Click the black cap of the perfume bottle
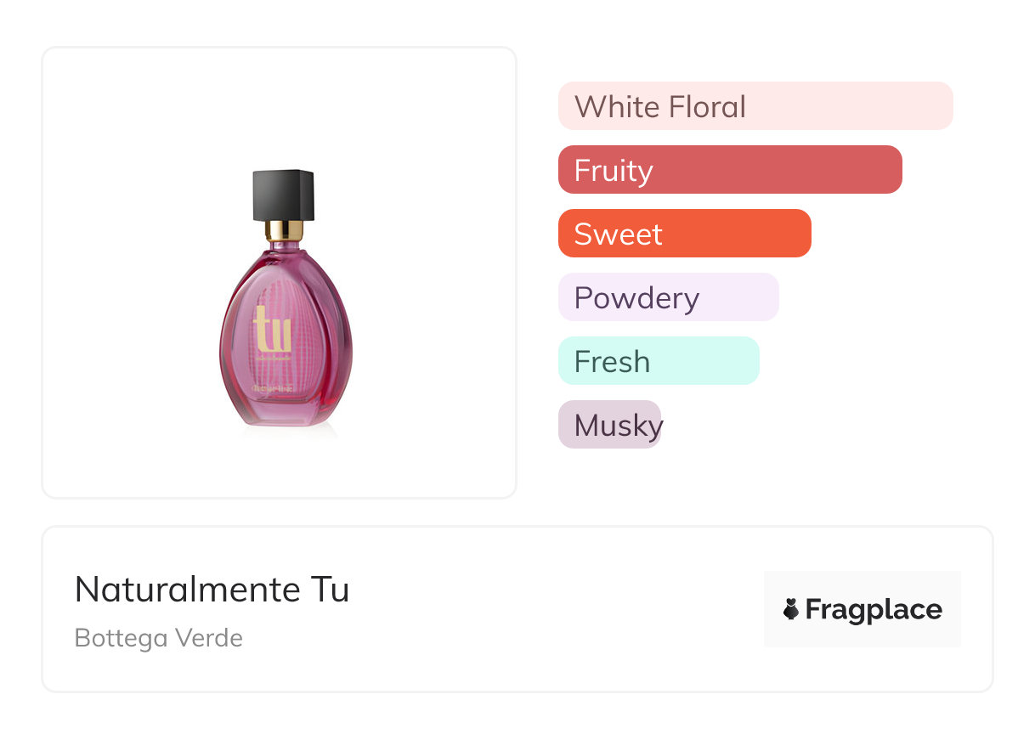This screenshot has width=1035, height=734. click(x=284, y=195)
